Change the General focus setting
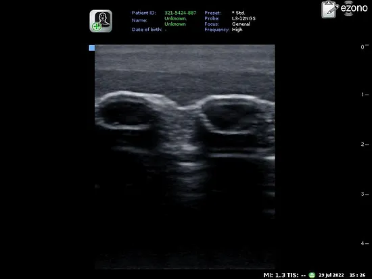Screen dimensions: 372x279 (241, 24)
